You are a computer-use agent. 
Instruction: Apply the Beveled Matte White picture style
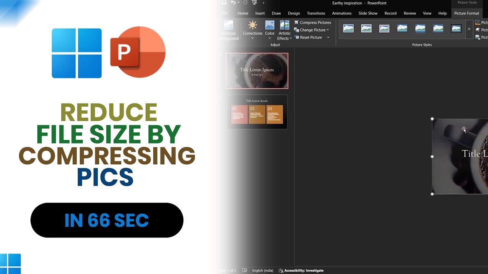[x=366, y=29]
